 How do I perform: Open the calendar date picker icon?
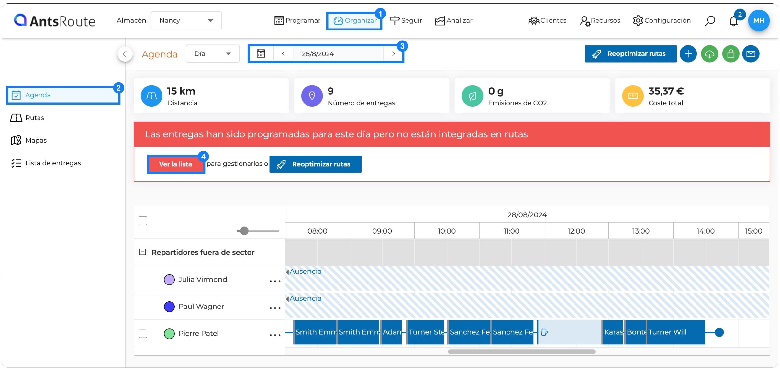[x=261, y=54]
